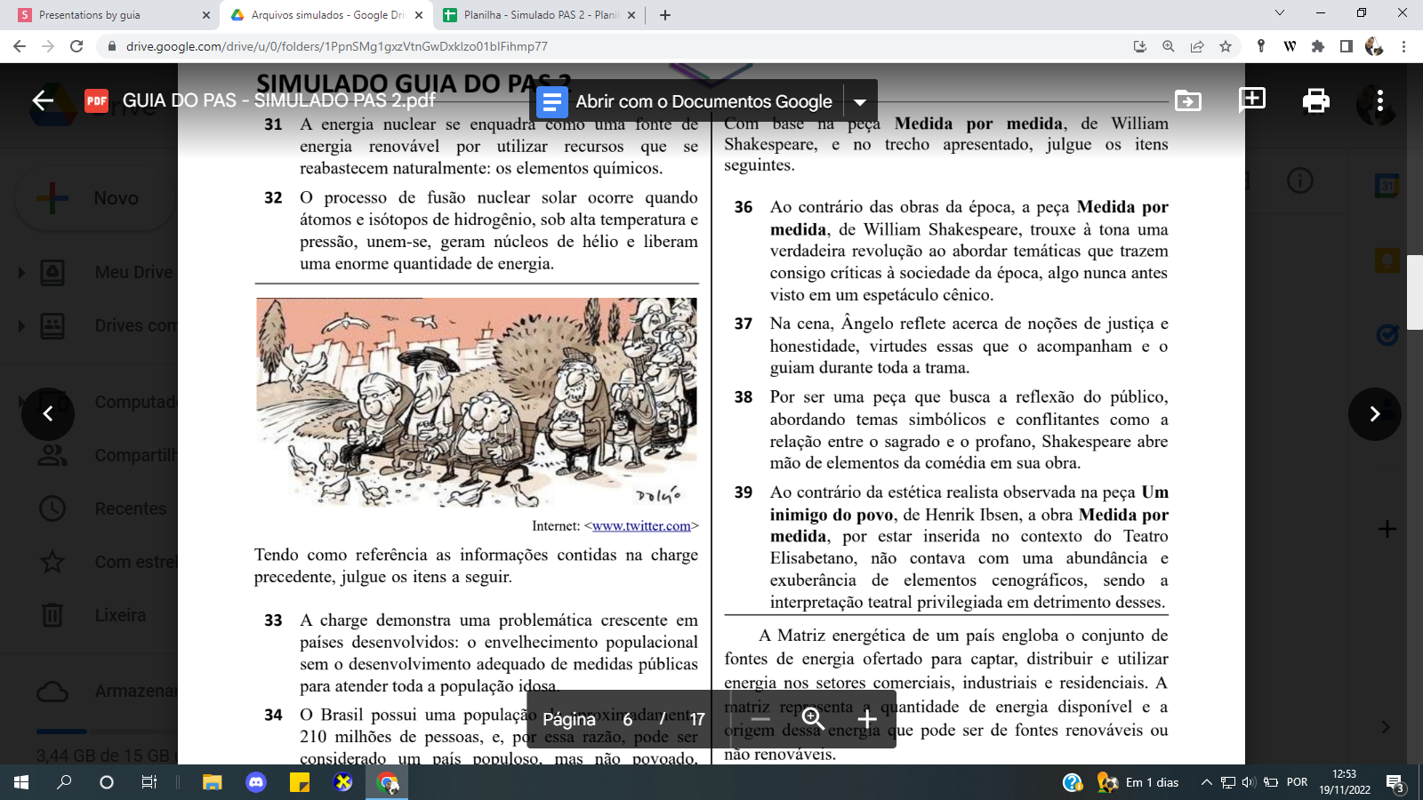Open Windows taskbar search
Image resolution: width=1423 pixels, height=800 pixels.
point(64,782)
